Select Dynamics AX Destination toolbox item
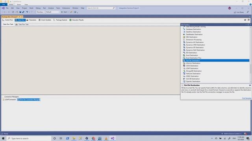This screenshot has width=252, height=141. tap(195, 42)
